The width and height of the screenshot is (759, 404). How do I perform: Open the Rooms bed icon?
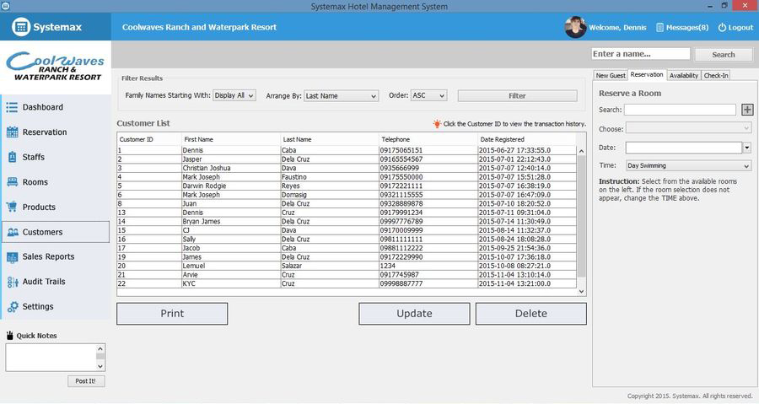point(13,182)
